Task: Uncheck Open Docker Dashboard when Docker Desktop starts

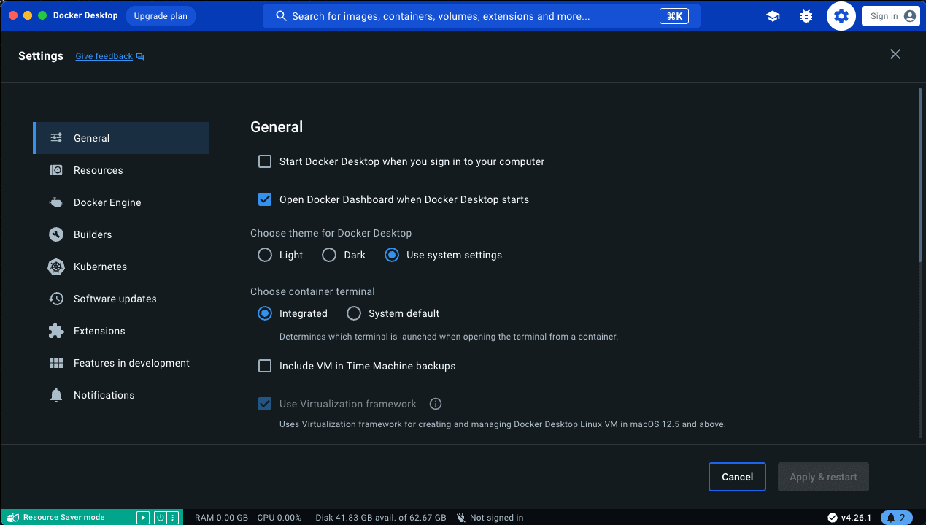Action: tap(265, 199)
